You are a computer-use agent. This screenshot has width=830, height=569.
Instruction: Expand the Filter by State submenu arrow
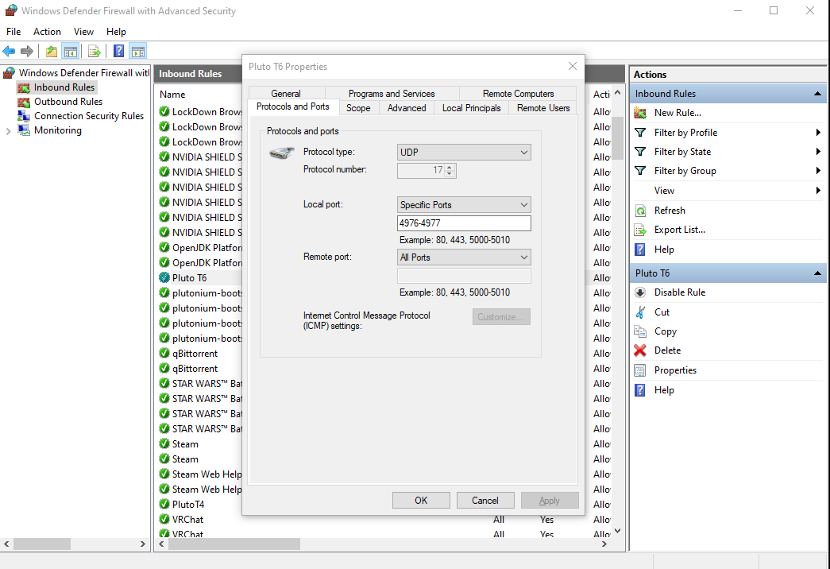(x=818, y=152)
